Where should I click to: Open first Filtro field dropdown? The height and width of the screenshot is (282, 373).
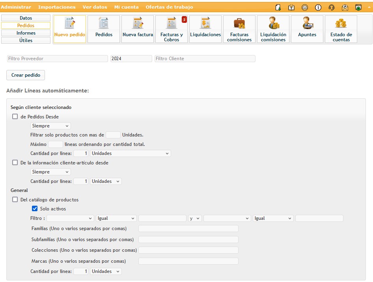[70, 218]
